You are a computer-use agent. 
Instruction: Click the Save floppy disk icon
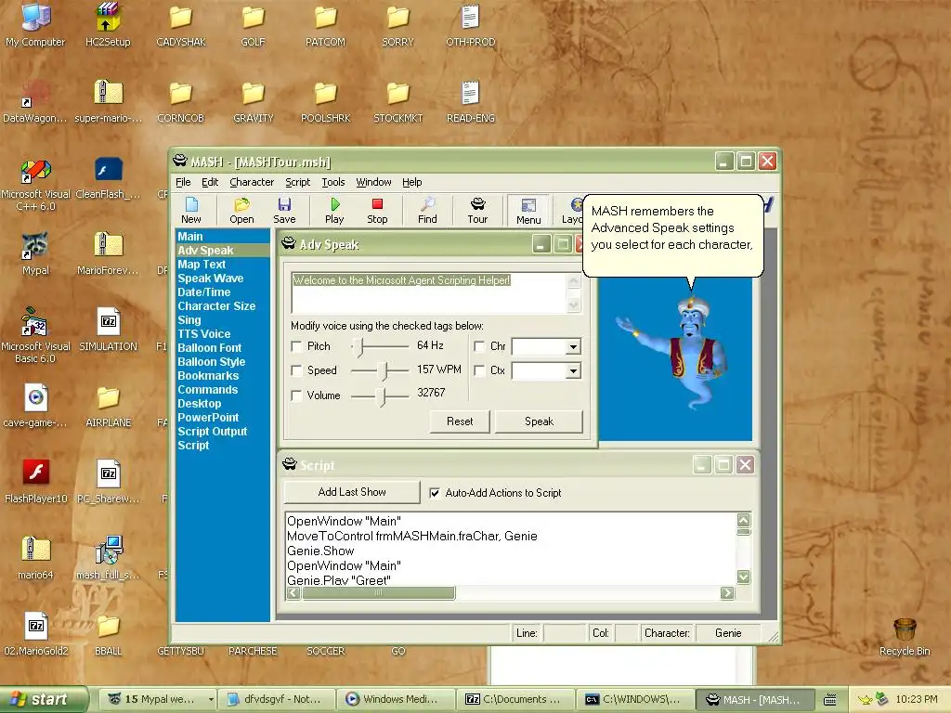coord(284,211)
